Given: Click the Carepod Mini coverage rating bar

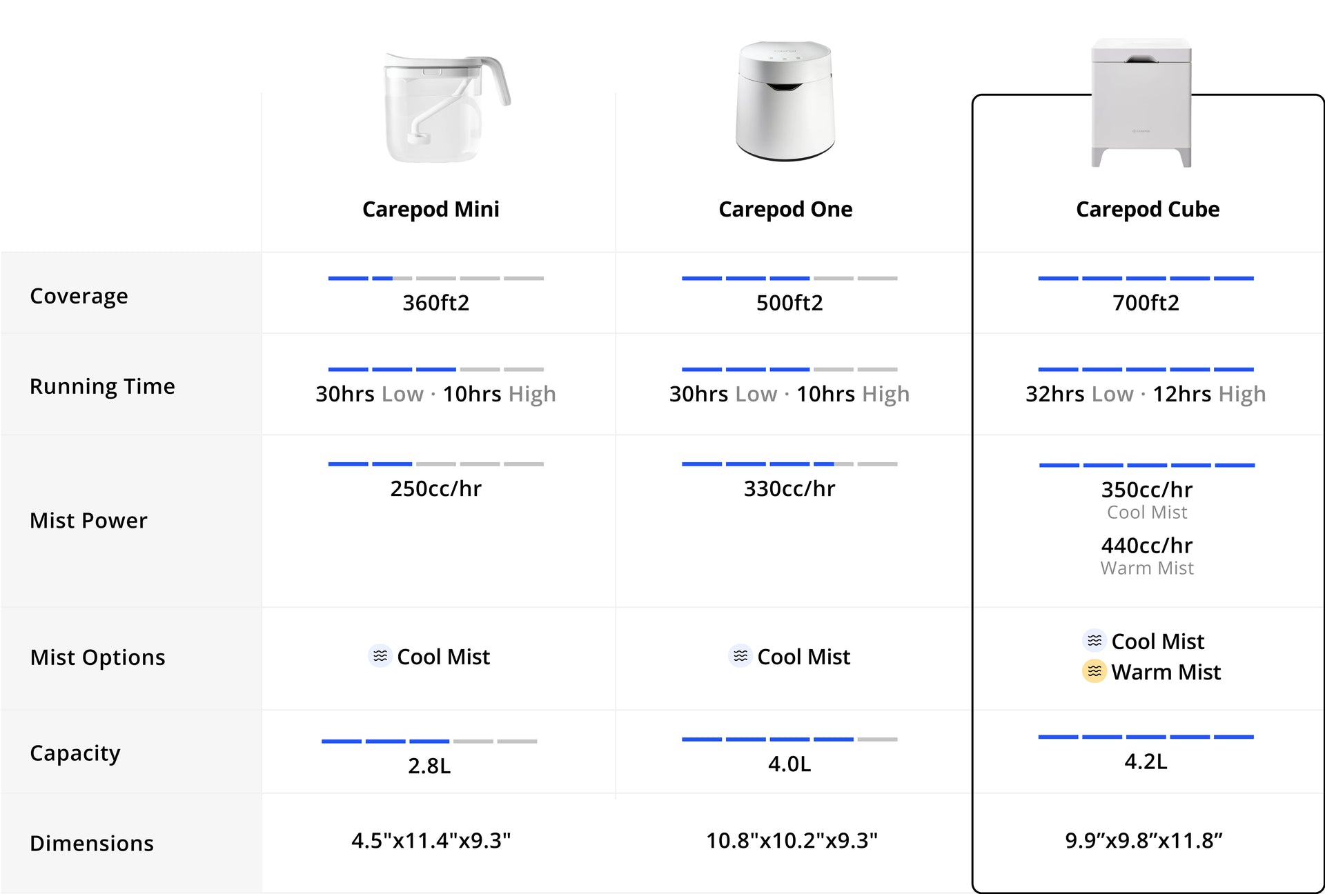Looking at the screenshot, I should coord(435,278).
